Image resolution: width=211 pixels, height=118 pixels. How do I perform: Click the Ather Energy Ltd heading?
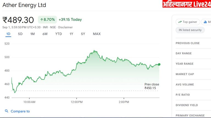(24, 5)
